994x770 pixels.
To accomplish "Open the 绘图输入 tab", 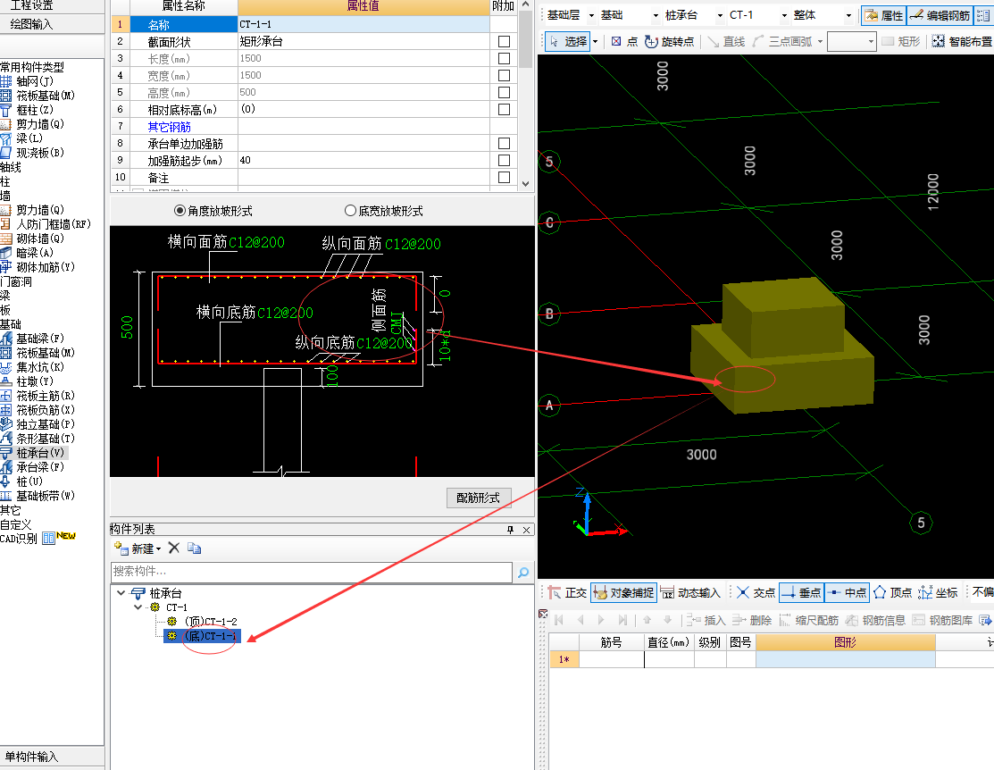I will click(x=31, y=24).
